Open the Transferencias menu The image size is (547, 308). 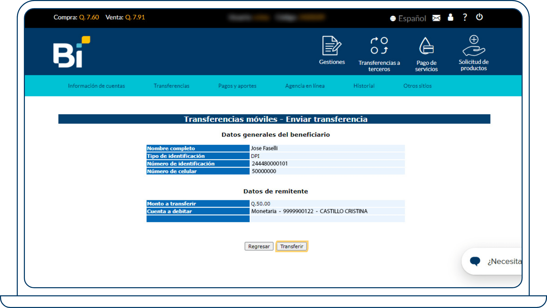click(172, 86)
